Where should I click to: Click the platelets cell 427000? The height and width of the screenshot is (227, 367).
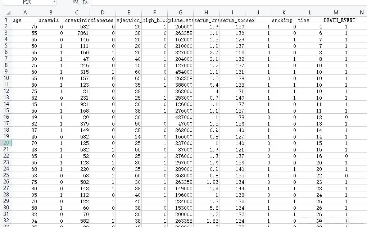181,117
